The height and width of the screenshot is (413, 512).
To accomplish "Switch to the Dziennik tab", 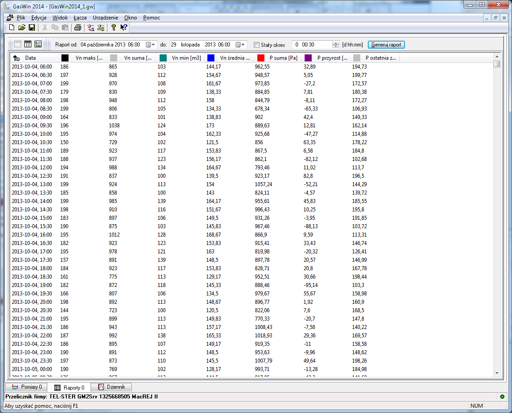I will click(111, 387).
